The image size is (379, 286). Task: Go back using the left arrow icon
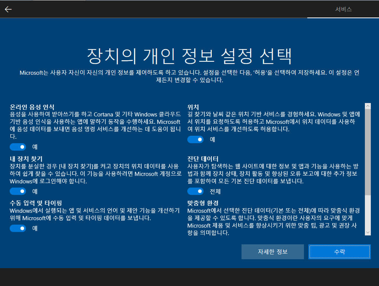pyautogui.click(x=8, y=9)
